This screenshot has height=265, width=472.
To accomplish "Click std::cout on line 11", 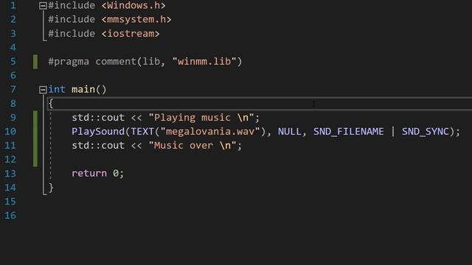I will point(98,146).
